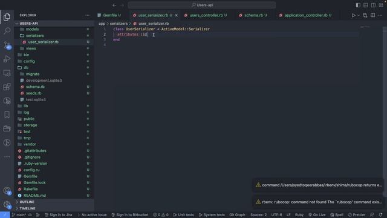
Task: Open the errors and warnings count
Action: click(x=161, y=215)
